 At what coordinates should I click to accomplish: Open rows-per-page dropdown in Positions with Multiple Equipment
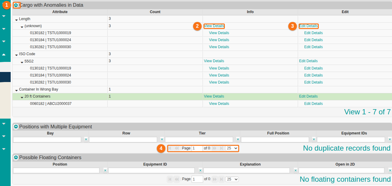pos(232,148)
